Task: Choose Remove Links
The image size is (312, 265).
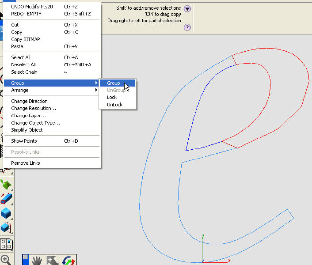Action: pyautogui.click(x=52, y=163)
